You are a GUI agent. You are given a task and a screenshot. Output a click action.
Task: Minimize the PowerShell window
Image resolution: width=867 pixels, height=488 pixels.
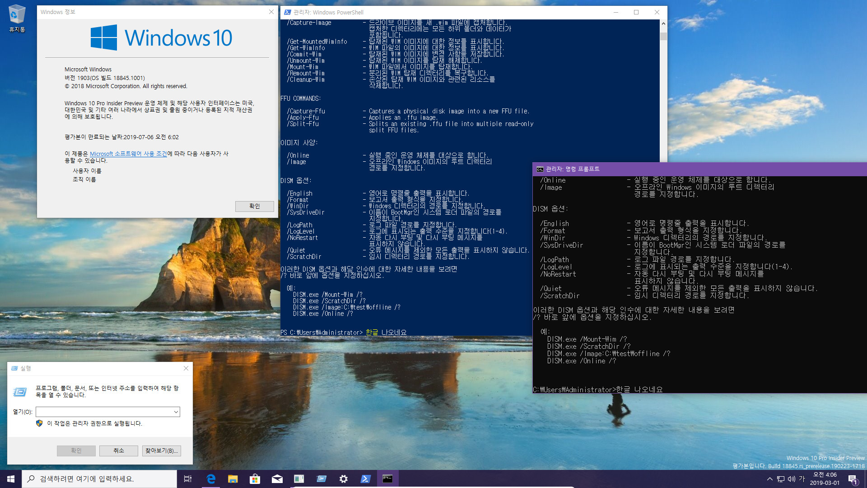(615, 12)
